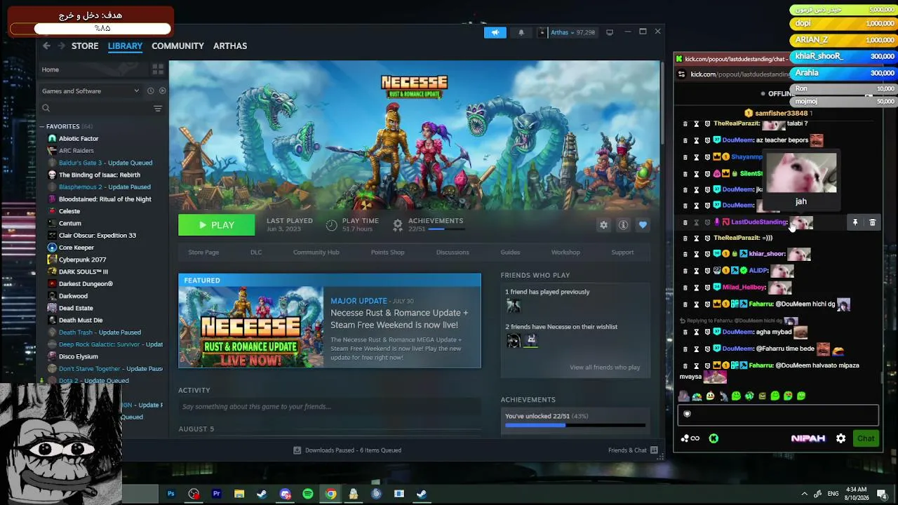Viewport: 898px width, 505px height.
Task: Open the library advanced filters icon
Action: [158, 108]
